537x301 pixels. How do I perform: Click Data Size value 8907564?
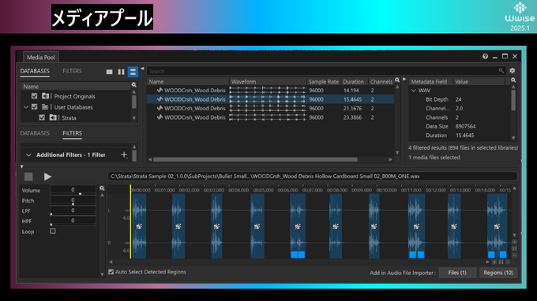click(465, 126)
